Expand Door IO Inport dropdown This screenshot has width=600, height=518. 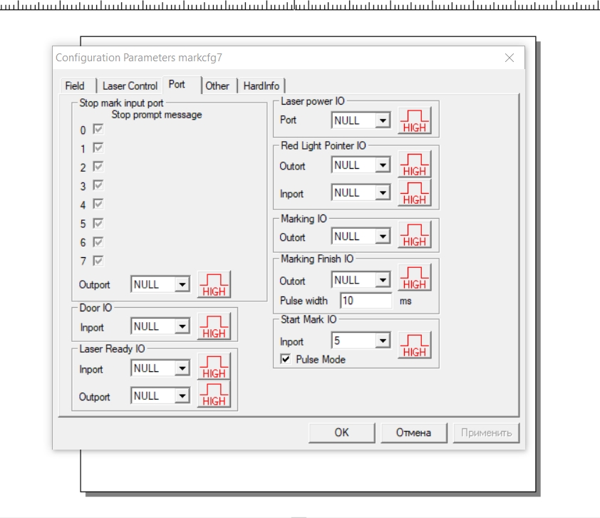click(x=182, y=326)
